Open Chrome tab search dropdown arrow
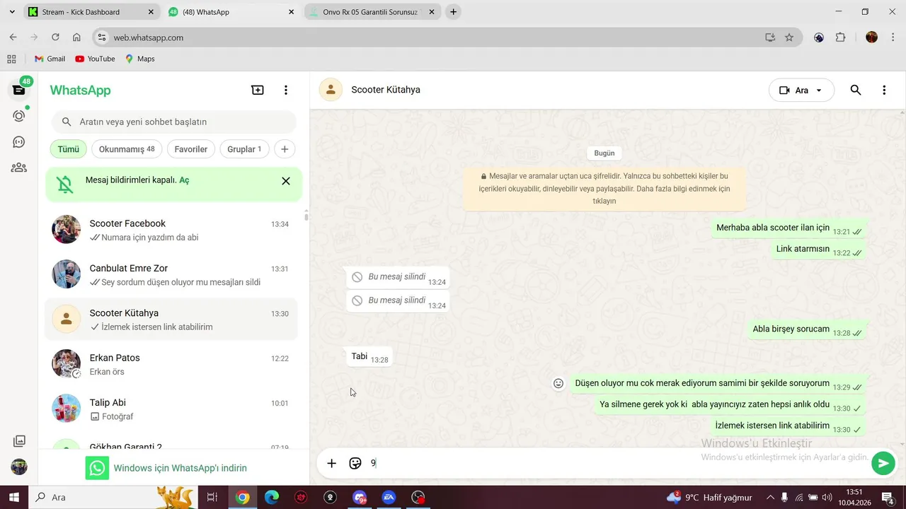Viewport: 906px width, 509px height. pos(11,12)
